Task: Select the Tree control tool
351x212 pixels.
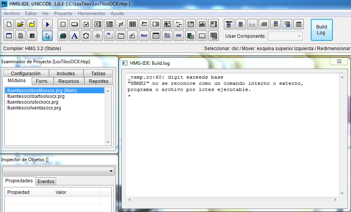Action: [x=179, y=24]
